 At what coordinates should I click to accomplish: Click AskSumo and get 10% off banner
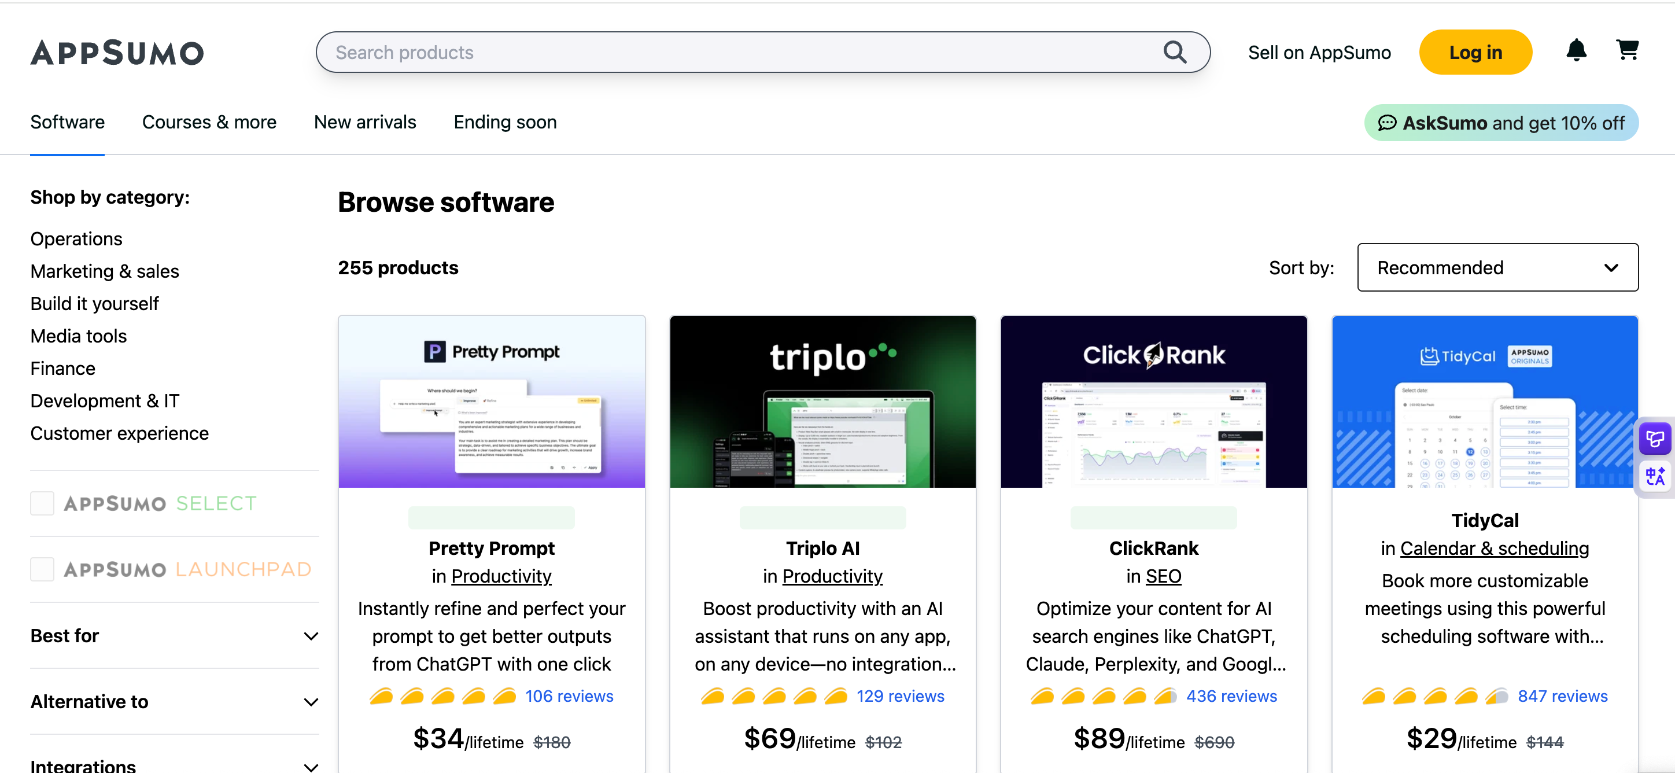[x=1501, y=123]
